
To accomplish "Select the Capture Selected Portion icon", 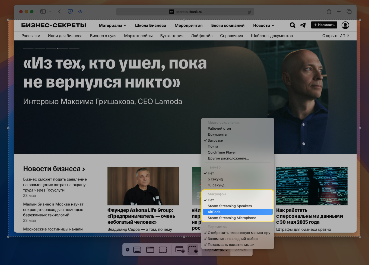I will 163,250.
